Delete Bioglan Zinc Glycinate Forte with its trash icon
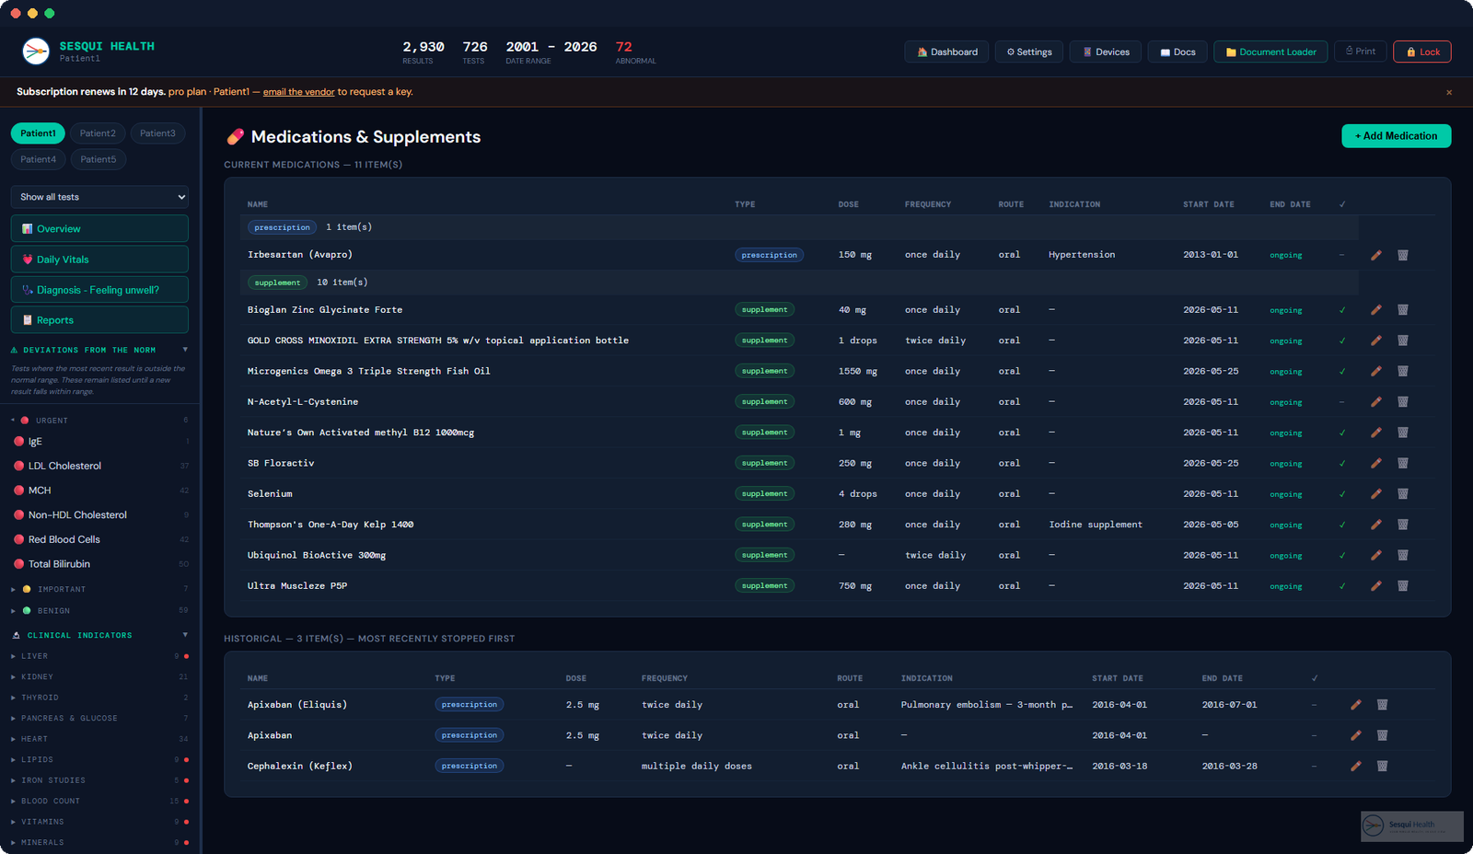This screenshot has width=1473, height=854. pyautogui.click(x=1403, y=310)
